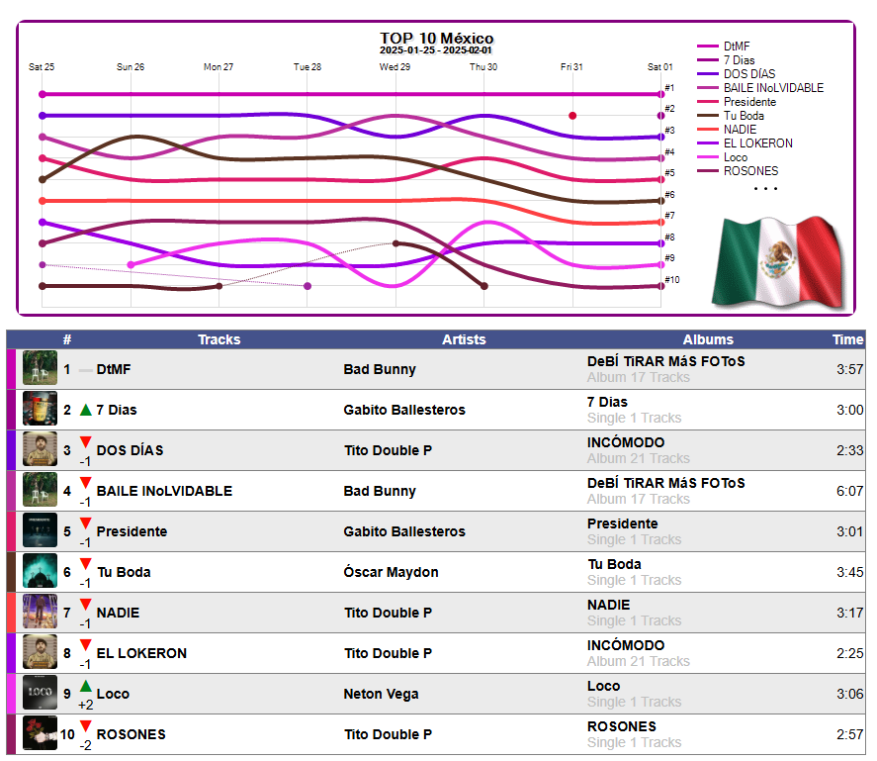Click the ROSONES roses cover thumbnail

click(40, 732)
